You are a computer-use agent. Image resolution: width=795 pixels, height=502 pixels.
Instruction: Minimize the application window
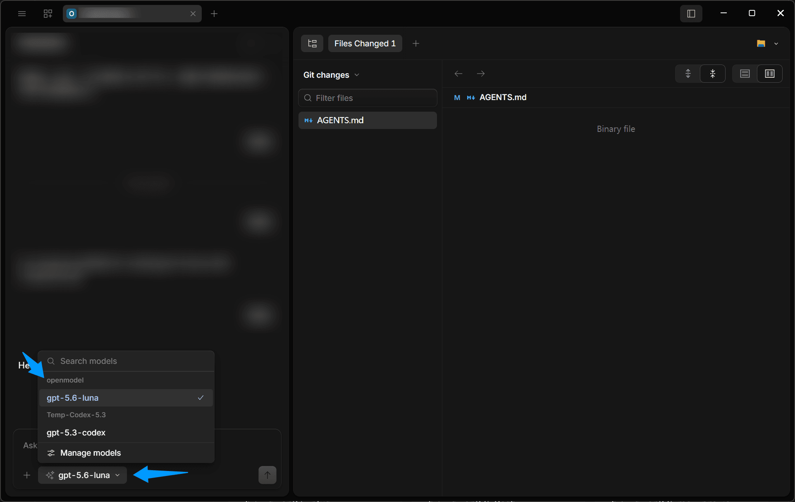723,13
